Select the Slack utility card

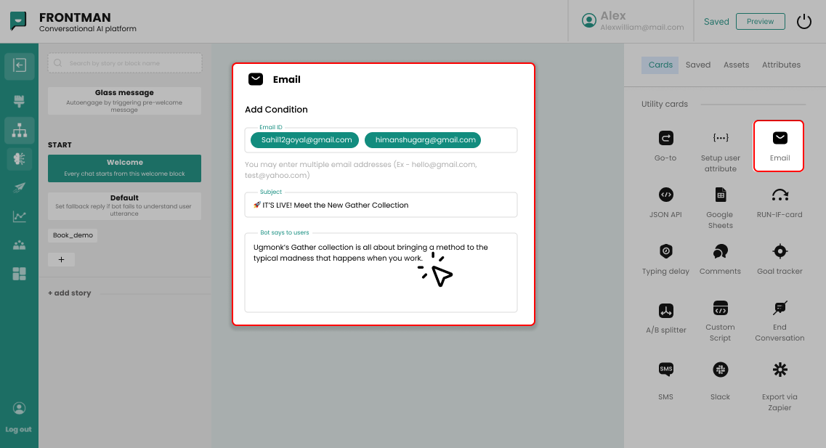pos(720,378)
